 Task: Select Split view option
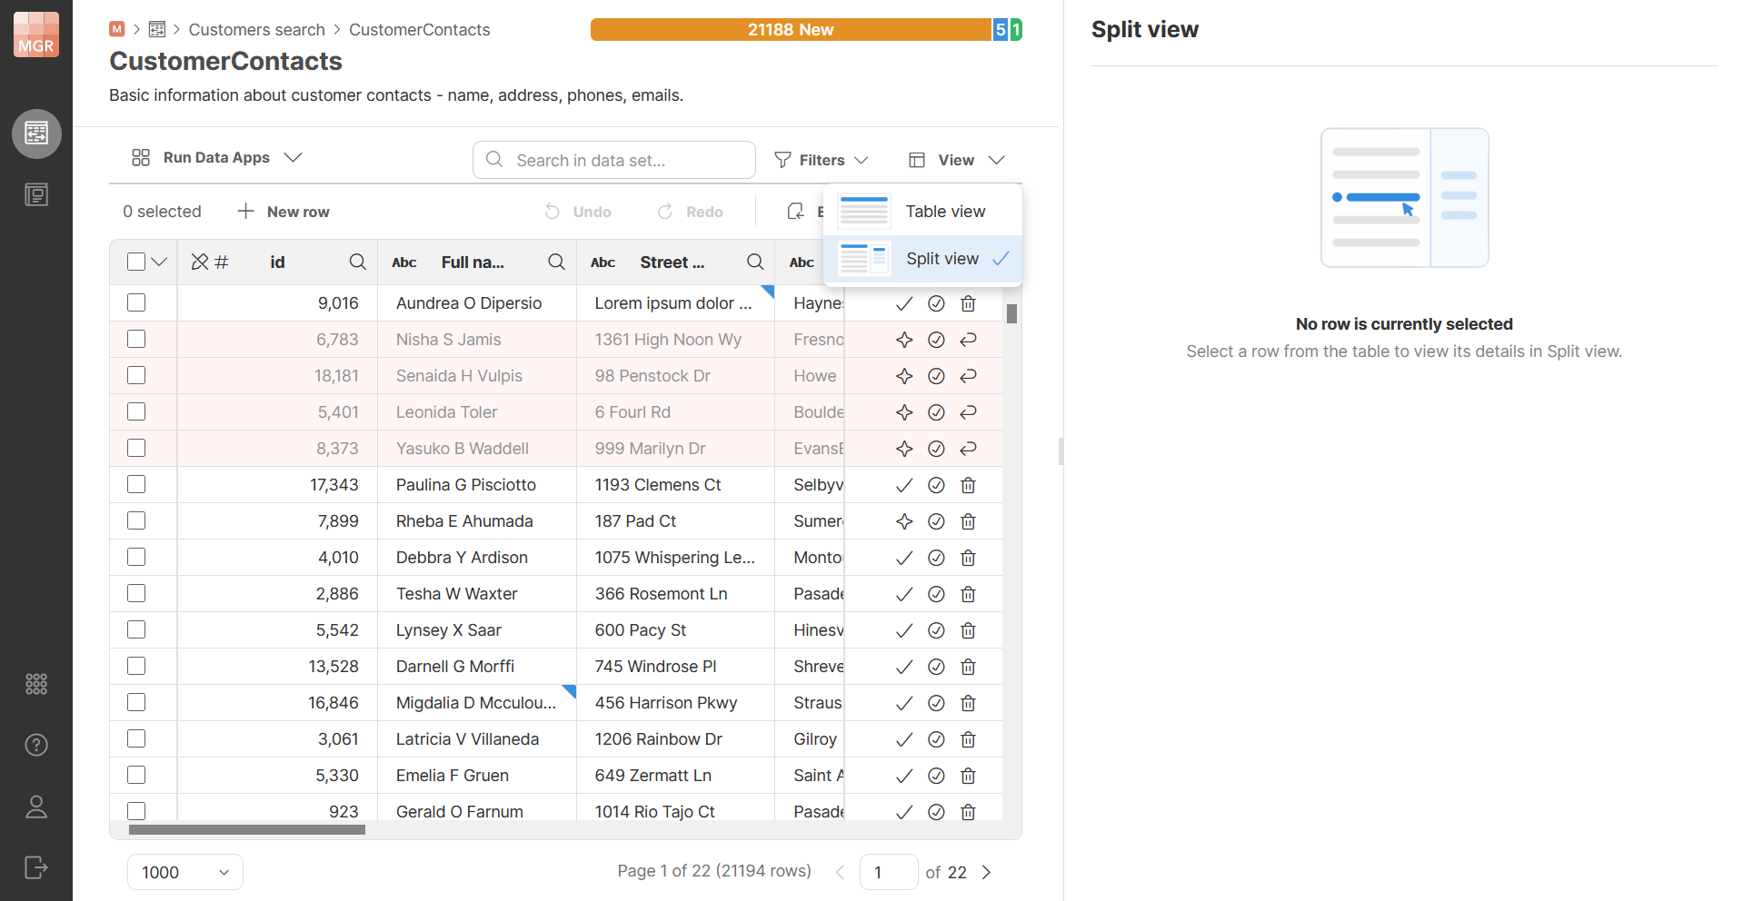pyautogui.click(x=922, y=259)
